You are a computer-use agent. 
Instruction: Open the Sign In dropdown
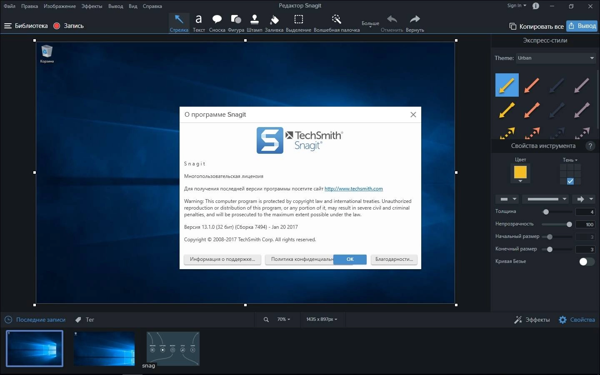517,5
